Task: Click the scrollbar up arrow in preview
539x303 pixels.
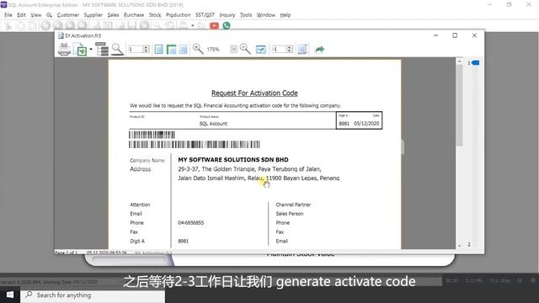Action: 459,61
